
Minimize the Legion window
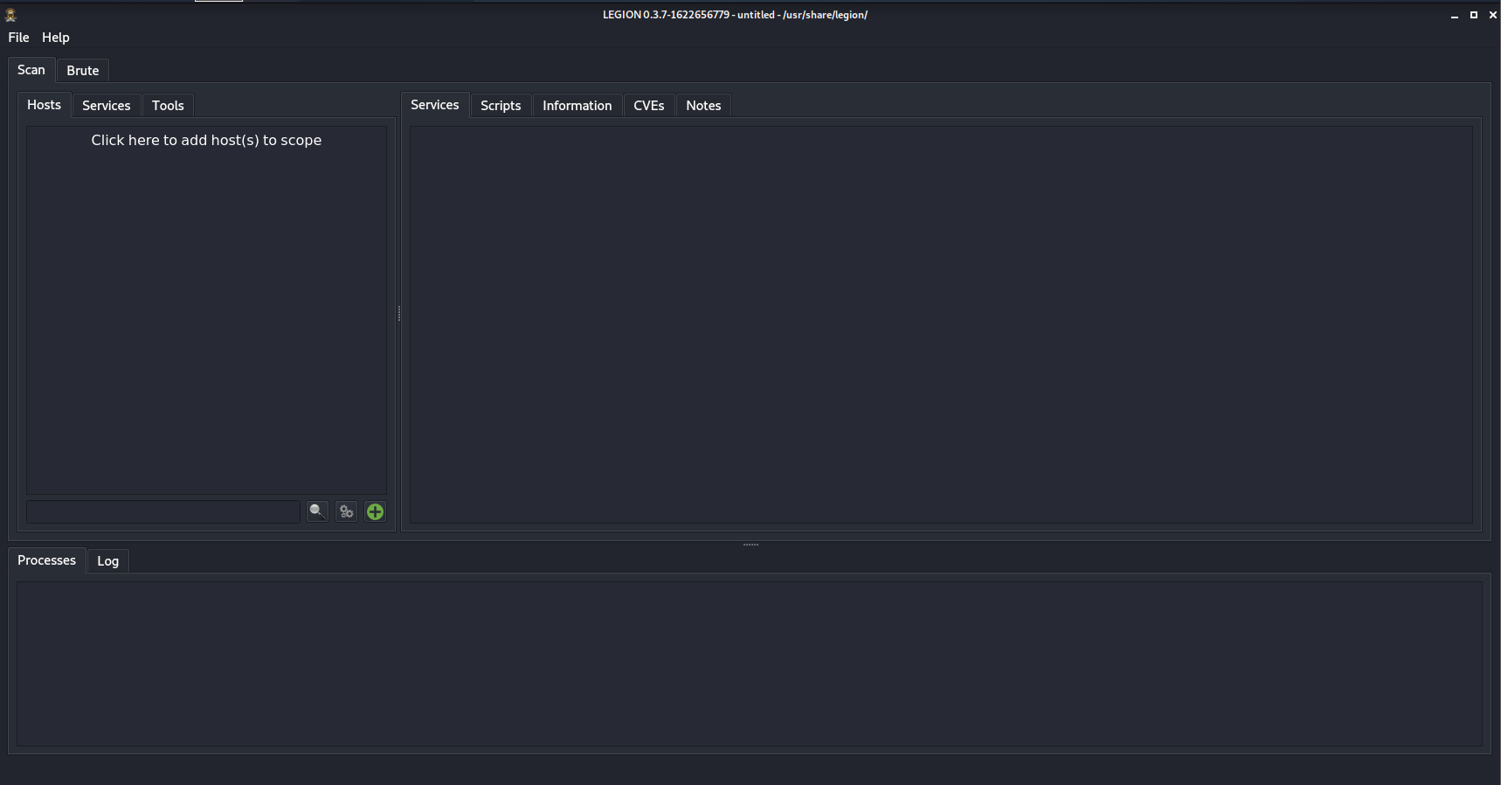(x=1455, y=15)
